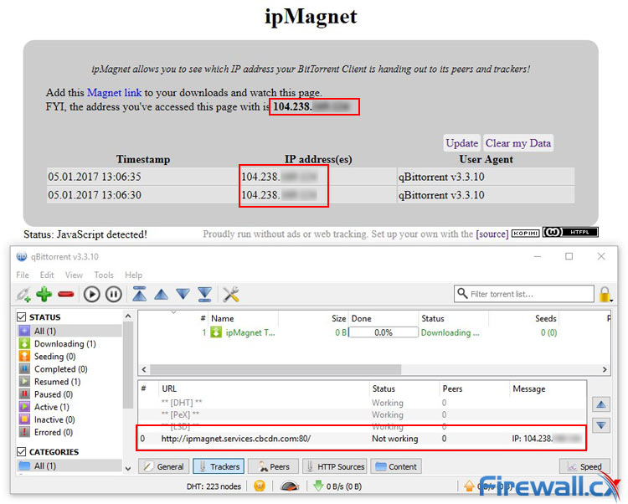Click the yellow padlock lock icon

[x=605, y=294]
